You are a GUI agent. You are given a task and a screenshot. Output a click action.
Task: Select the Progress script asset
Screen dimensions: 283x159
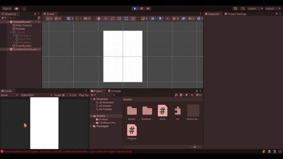pos(132,132)
